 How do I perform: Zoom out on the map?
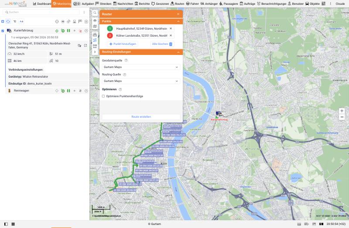tap(342, 117)
